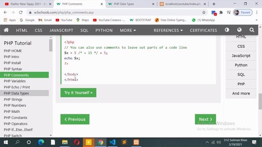Viewport: 262px width, 147px height.
Task: Click the sidebar scroll-down arrow
Action: click(51, 136)
